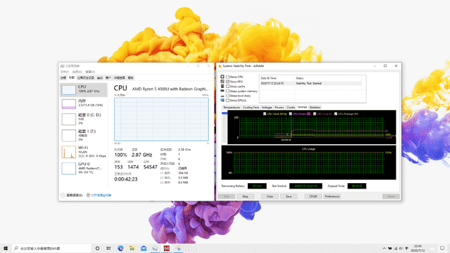The width and height of the screenshot is (450, 253).
Task: Switch to Task Manager Startup tab
Action: [x=99, y=78]
